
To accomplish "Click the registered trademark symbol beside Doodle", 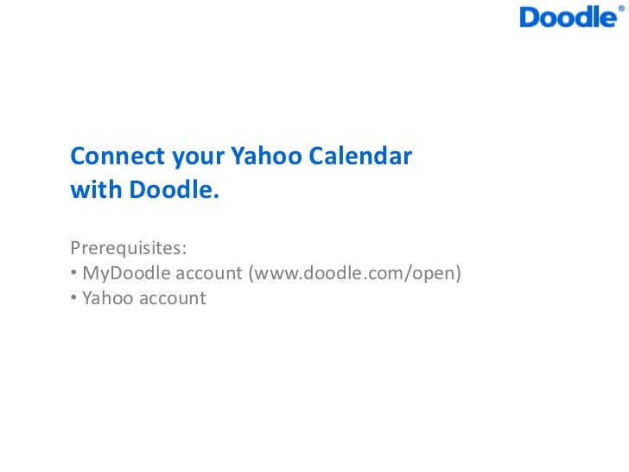I will tap(621, 9).
